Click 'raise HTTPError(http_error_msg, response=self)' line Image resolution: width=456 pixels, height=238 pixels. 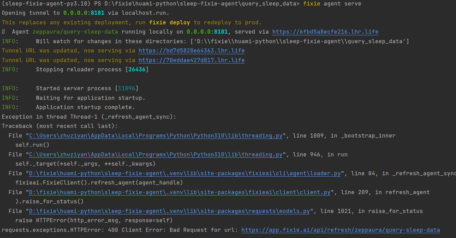94,221
